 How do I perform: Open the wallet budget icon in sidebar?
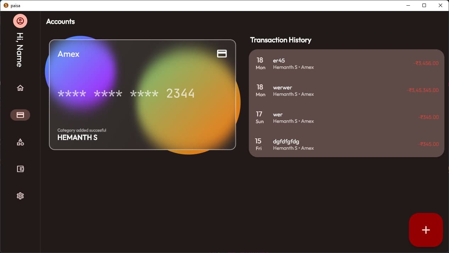pyautogui.click(x=20, y=169)
